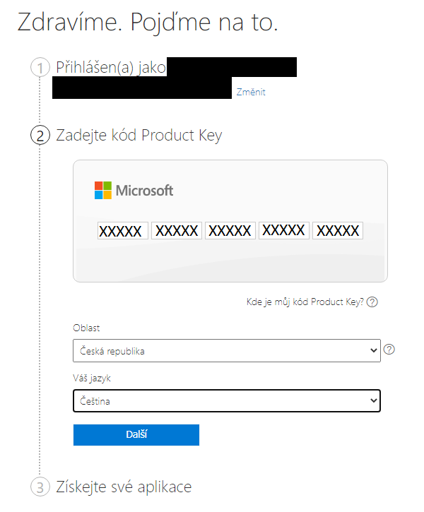Click the second product key field

tap(177, 230)
